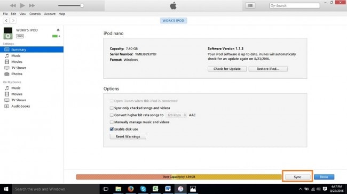
Task: Click the WORK'S IPOD tab
Action: pyautogui.click(x=173, y=21)
